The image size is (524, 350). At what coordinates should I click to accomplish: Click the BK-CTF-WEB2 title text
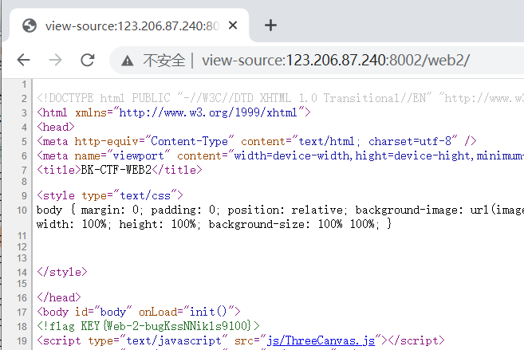pos(116,170)
